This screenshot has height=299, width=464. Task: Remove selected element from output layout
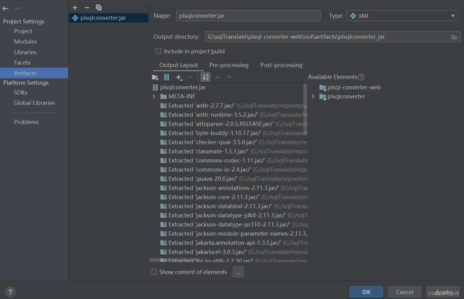(191, 77)
